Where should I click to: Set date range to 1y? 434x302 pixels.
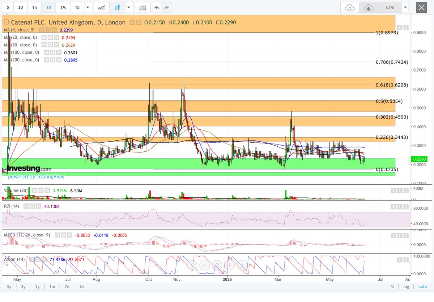tap(38, 287)
